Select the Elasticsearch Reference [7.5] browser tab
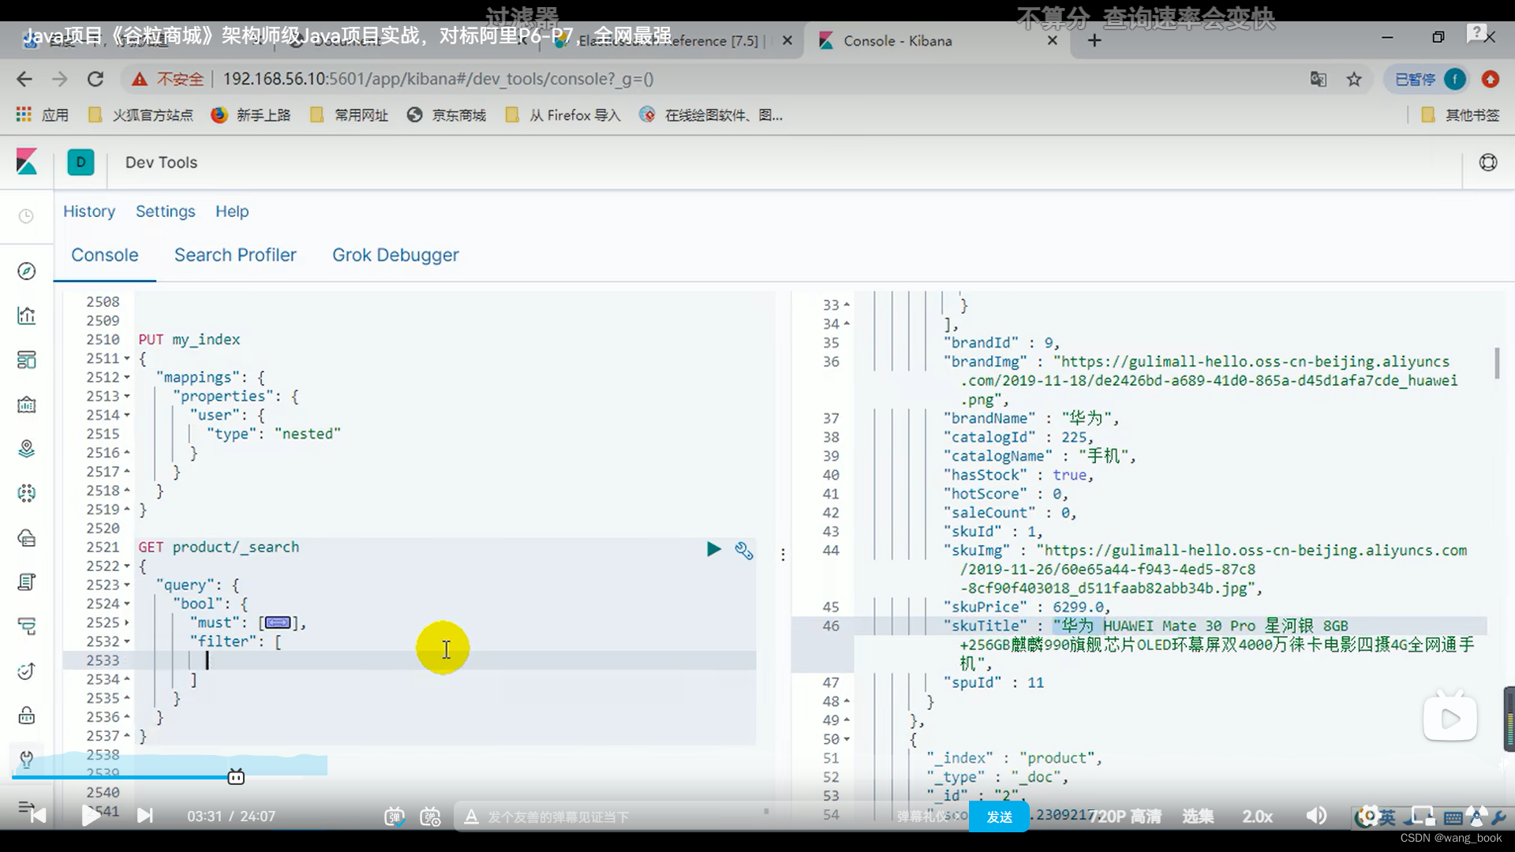 tap(671, 41)
